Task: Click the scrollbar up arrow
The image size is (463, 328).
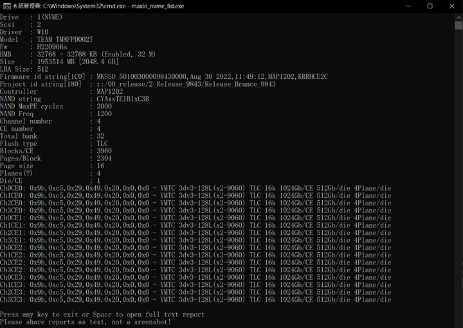Action: point(458,18)
